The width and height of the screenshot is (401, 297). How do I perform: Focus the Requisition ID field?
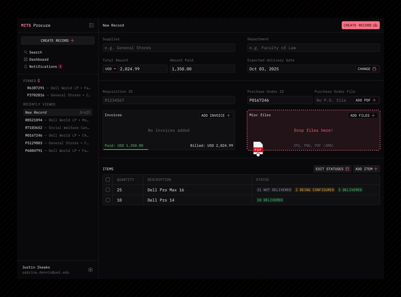point(169,100)
